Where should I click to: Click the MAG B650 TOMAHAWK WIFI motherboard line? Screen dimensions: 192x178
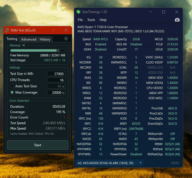(121, 31)
